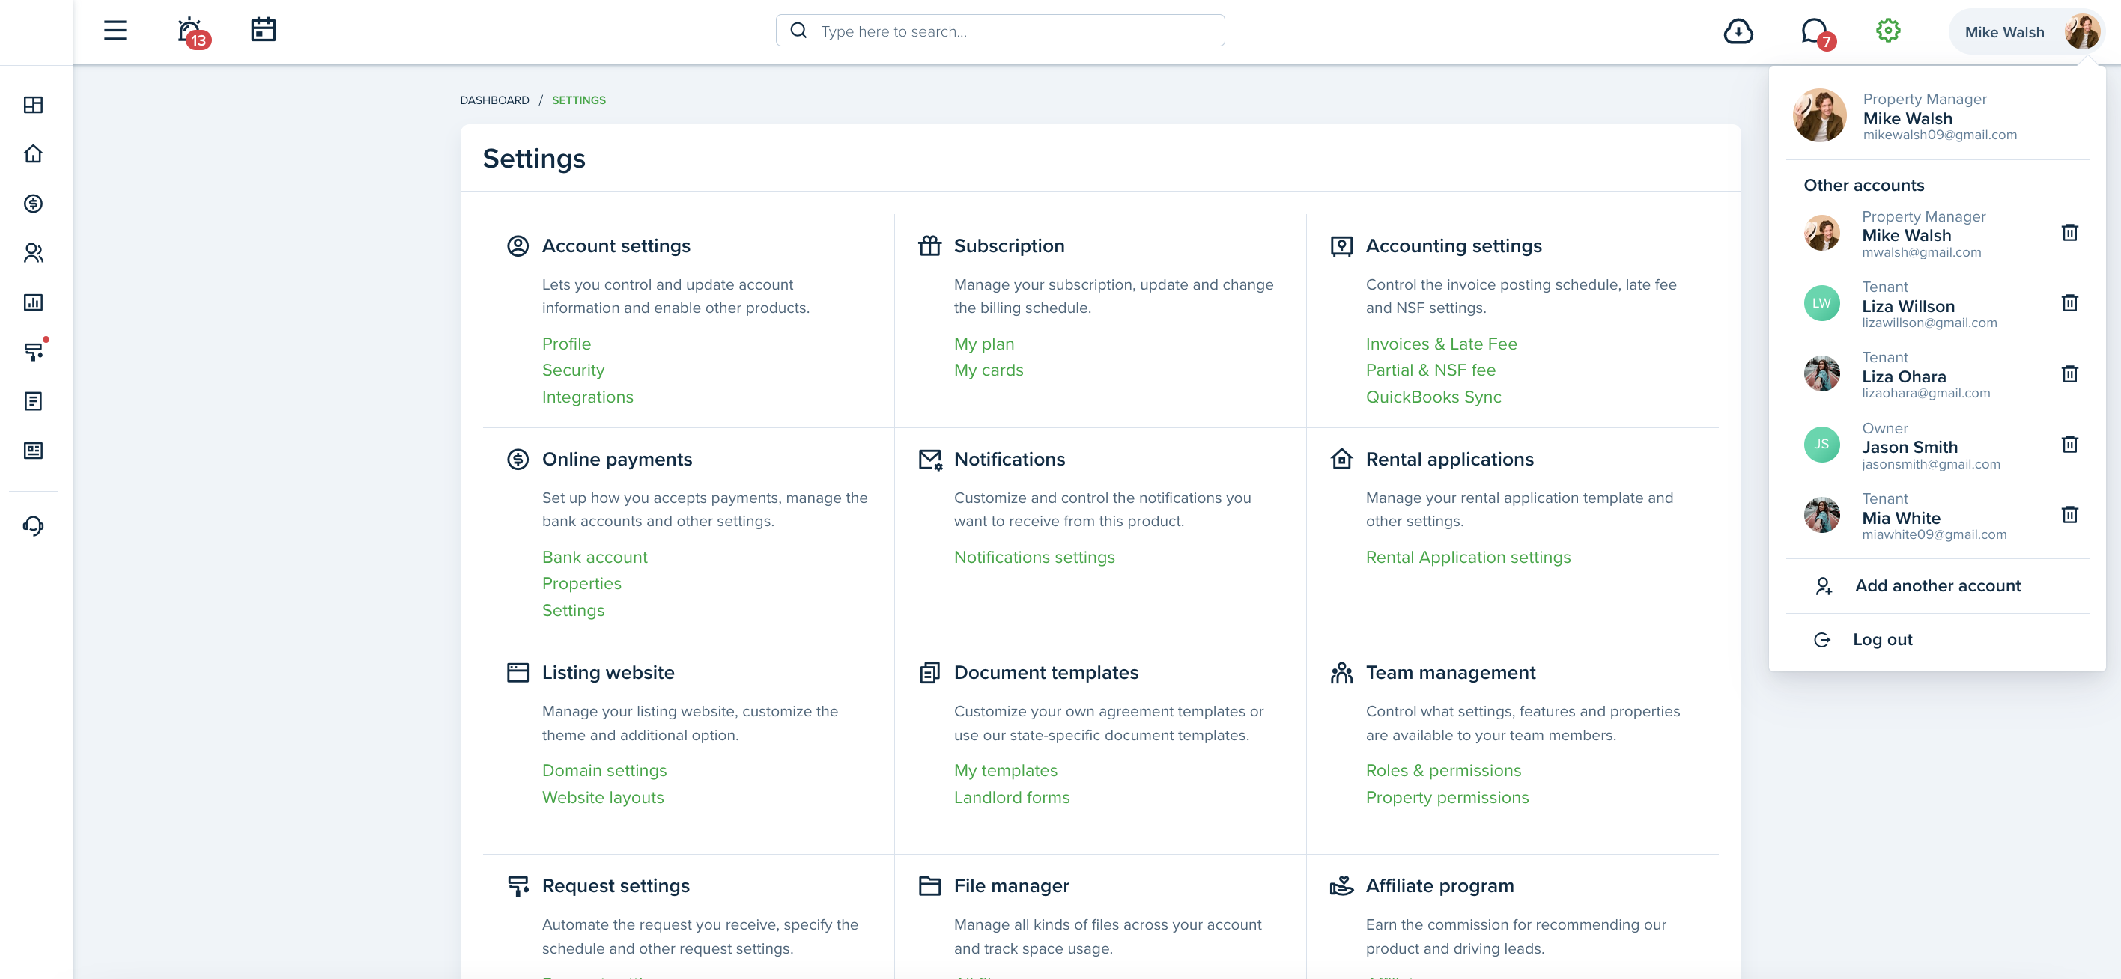Image resolution: width=2121 pixels, height=979 pixels.
Task: Open QuickBooks Sync settings
Action: 1433,397
